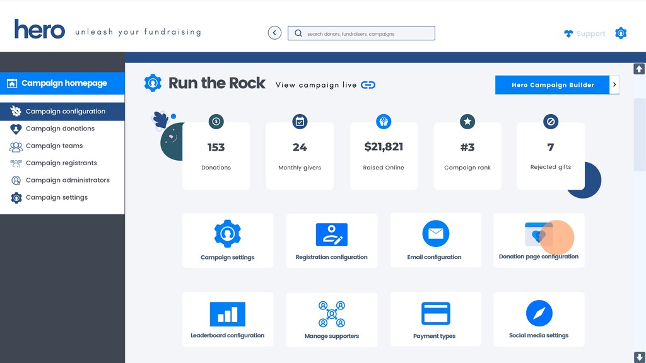Click the dollar coin Donations icon

tap(216, 122)
